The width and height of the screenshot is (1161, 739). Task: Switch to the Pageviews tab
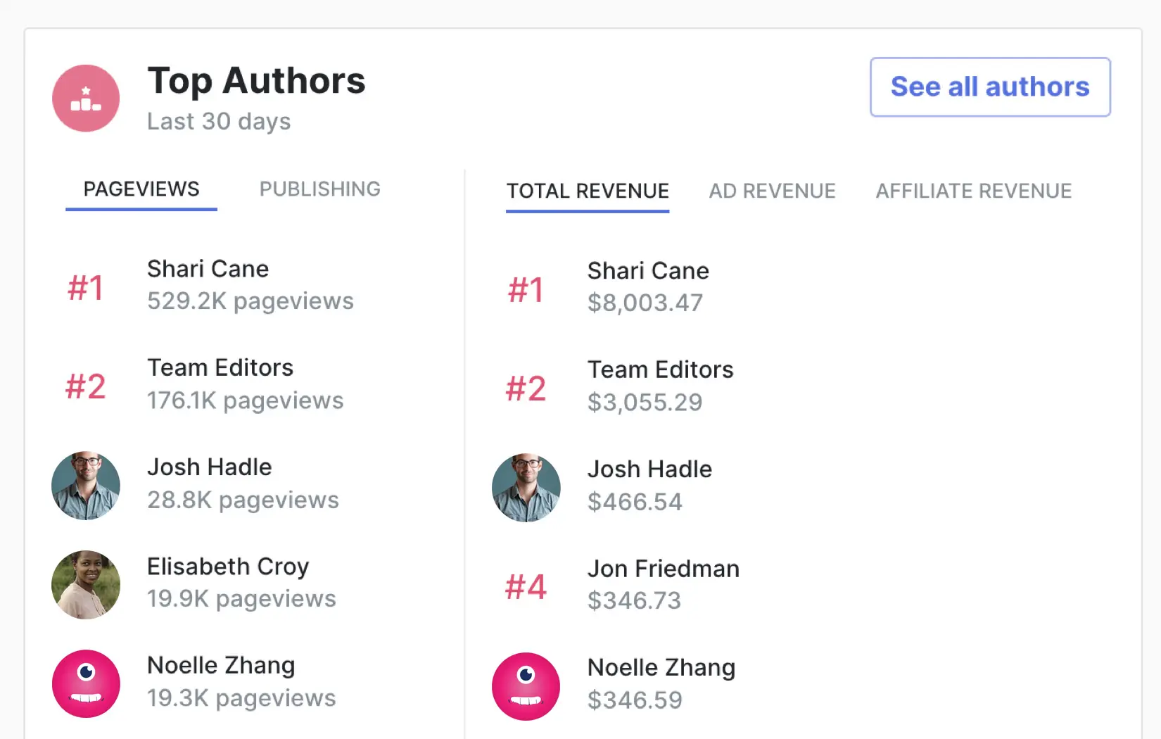pyautogui.click(x=141, y=189)
